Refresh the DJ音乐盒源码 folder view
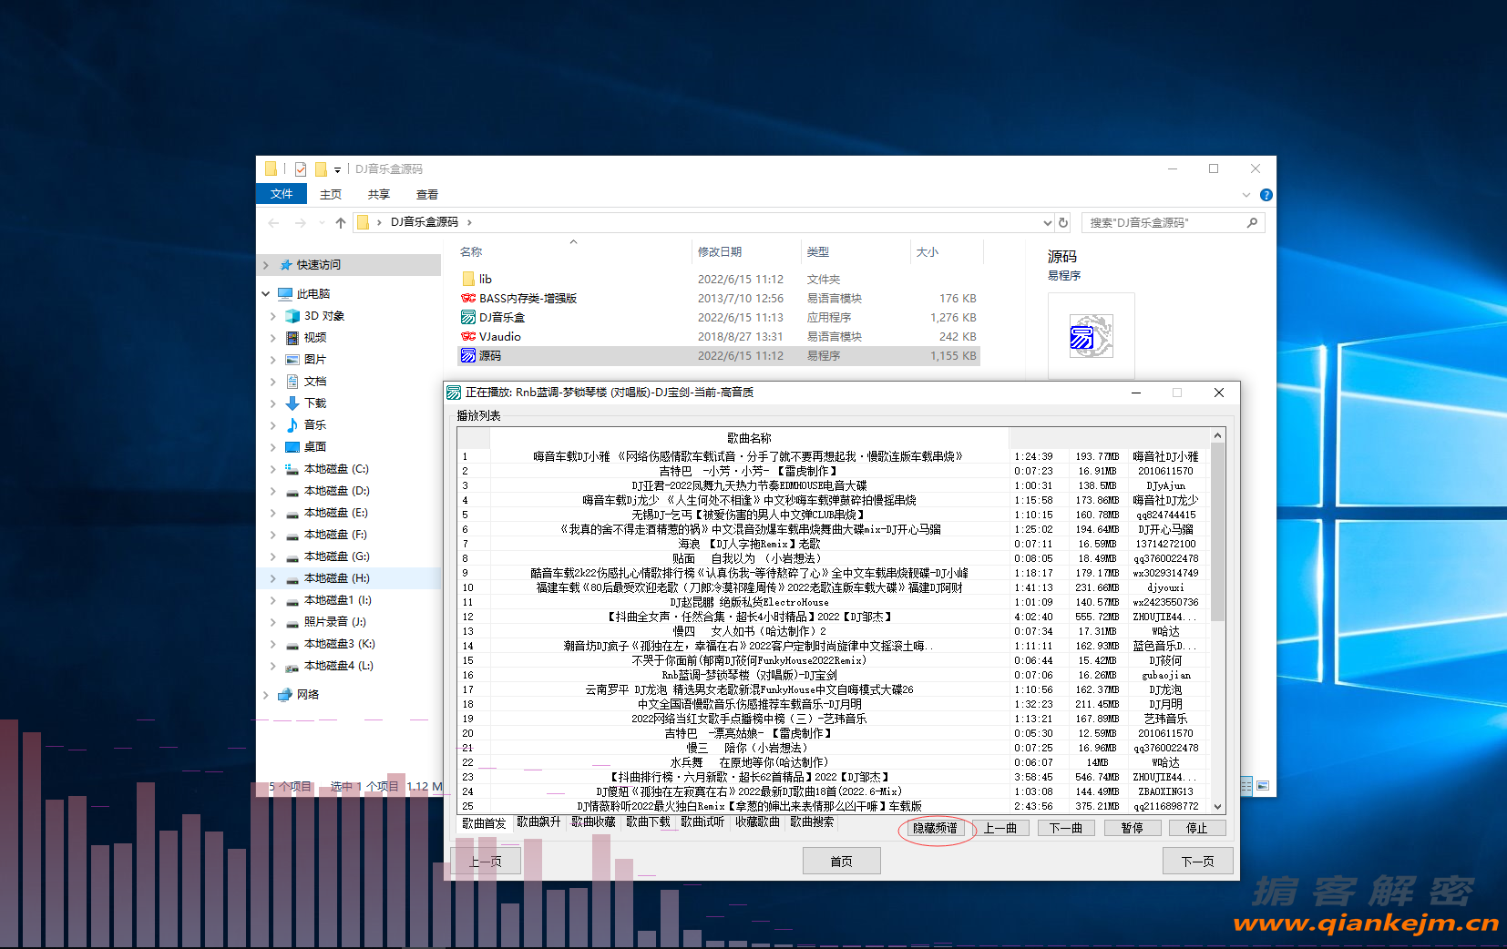 [1063, 222]
